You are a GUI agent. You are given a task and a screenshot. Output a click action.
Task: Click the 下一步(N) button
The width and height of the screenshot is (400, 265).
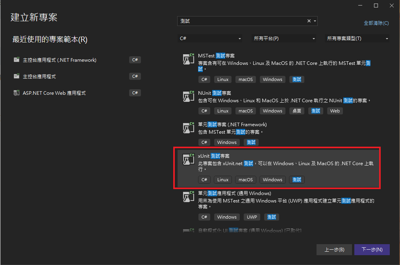(372, 250)
